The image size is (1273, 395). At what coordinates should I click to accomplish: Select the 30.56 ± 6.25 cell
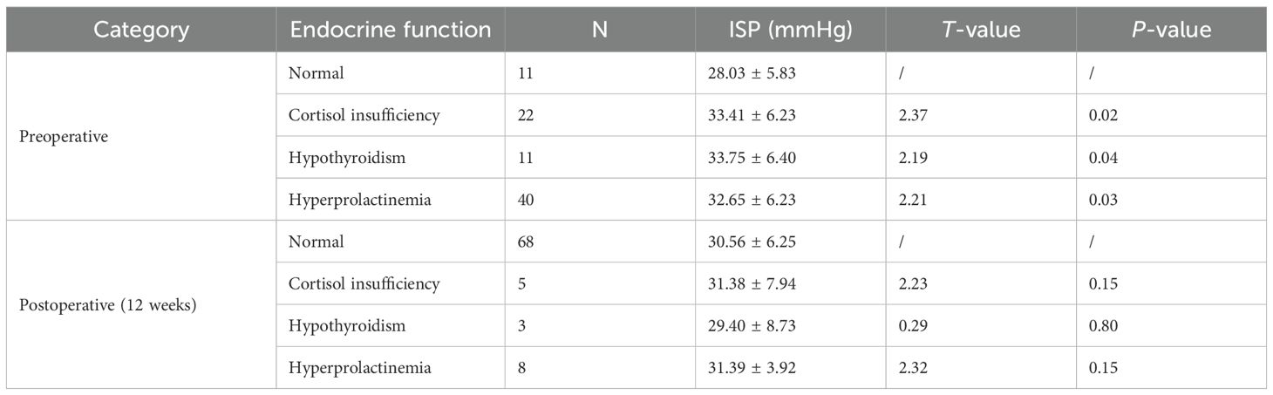click(752, 242)
